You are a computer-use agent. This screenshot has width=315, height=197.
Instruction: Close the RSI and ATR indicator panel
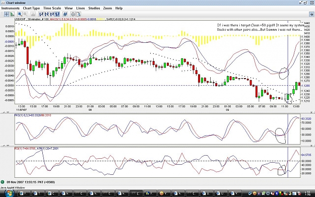(312, 146)
